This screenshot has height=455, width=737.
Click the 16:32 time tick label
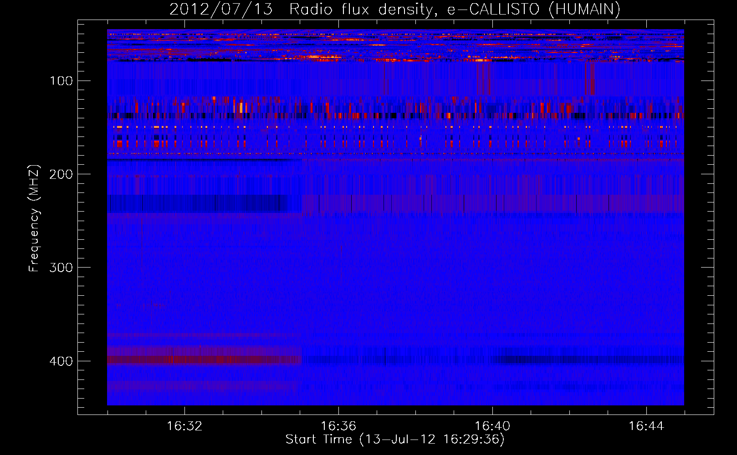tap(184, 426)
